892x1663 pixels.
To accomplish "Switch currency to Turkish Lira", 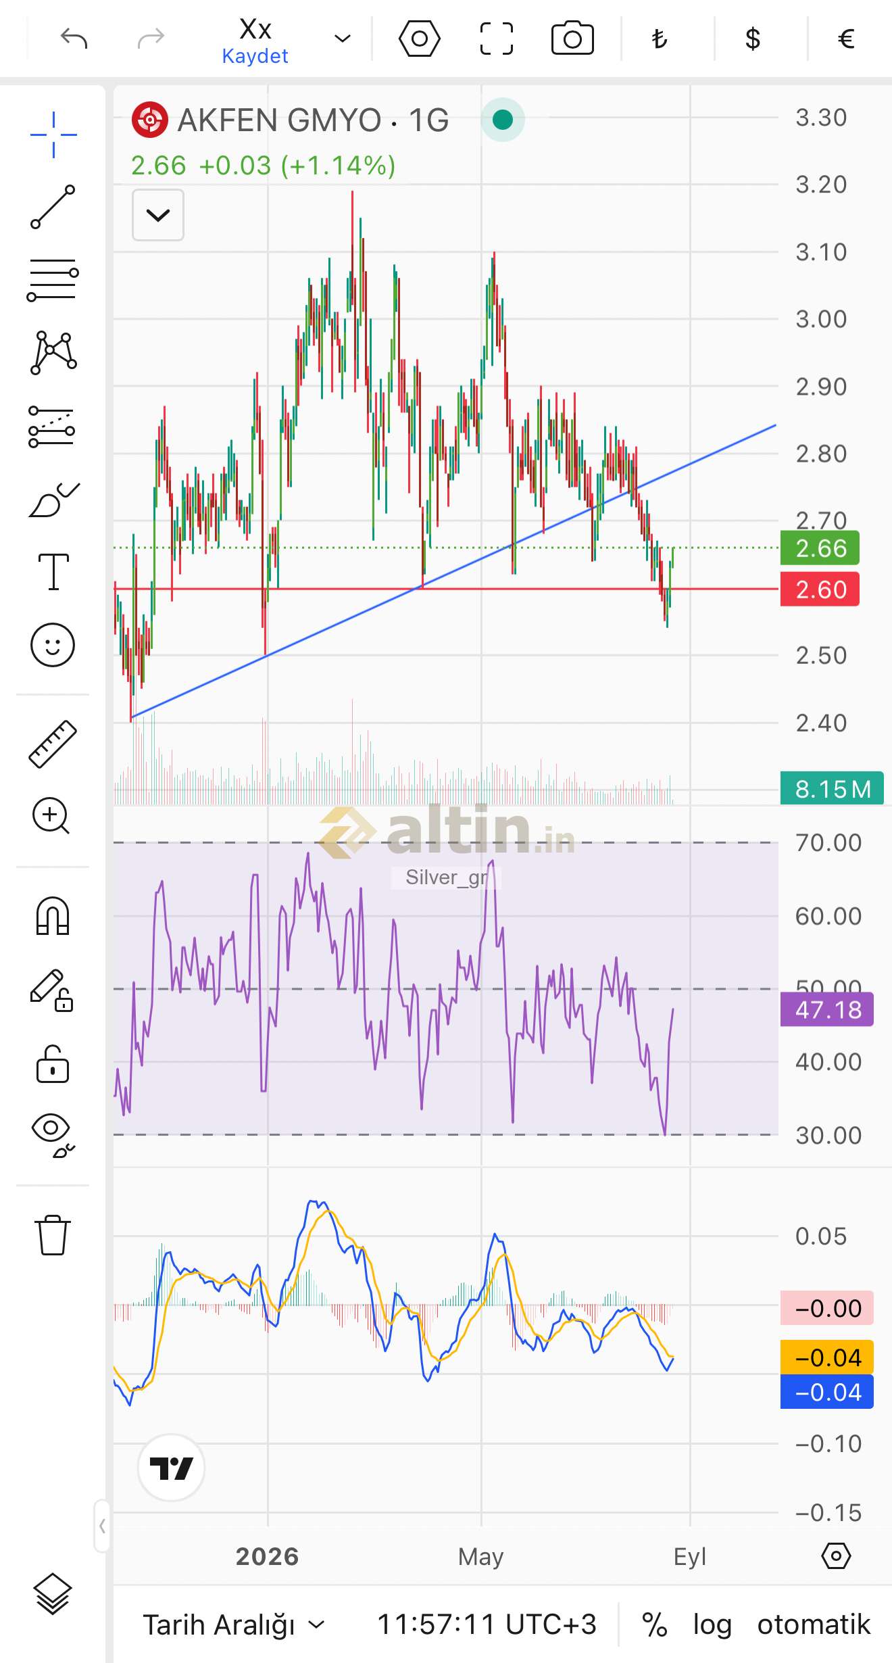I will coord(660,39).
